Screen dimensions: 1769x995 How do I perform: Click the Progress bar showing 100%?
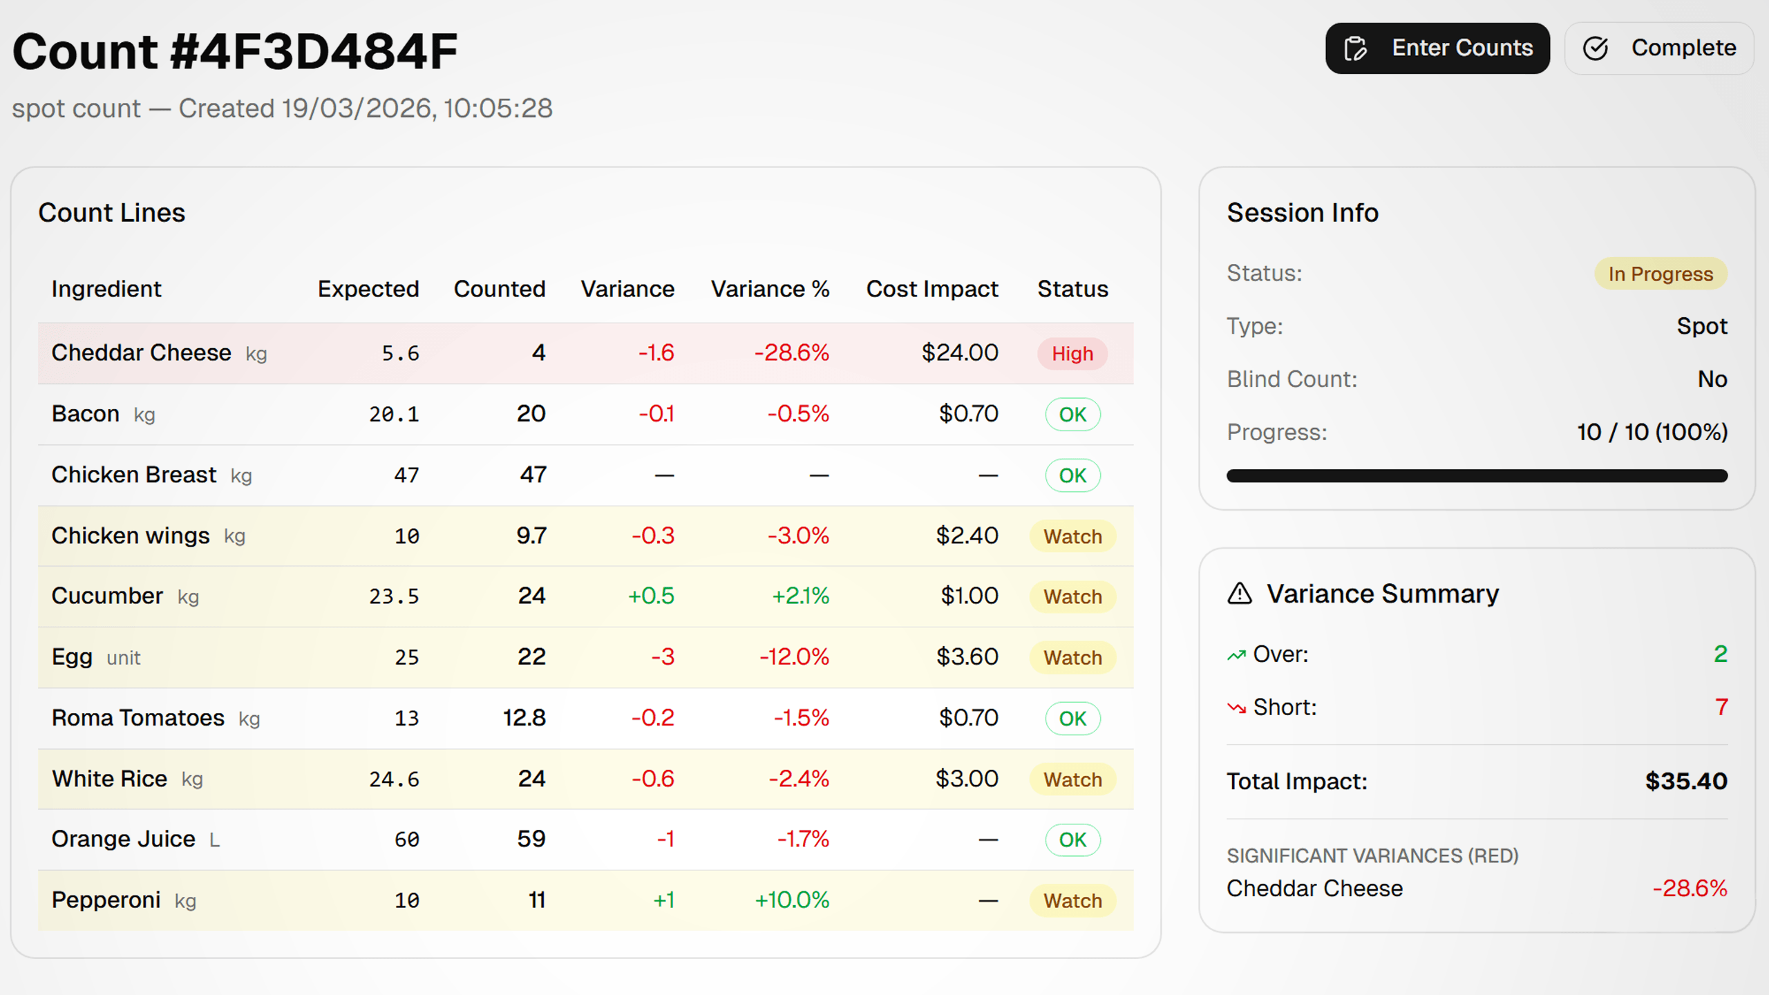click(x=1477, y=475)
